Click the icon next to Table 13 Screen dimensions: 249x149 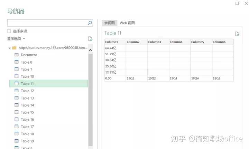coord(17,98)
